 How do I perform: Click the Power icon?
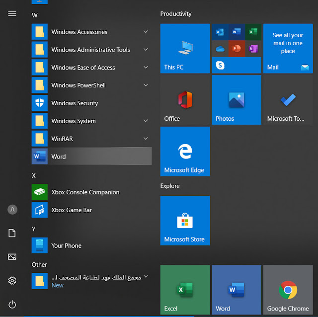click(12, 305)
